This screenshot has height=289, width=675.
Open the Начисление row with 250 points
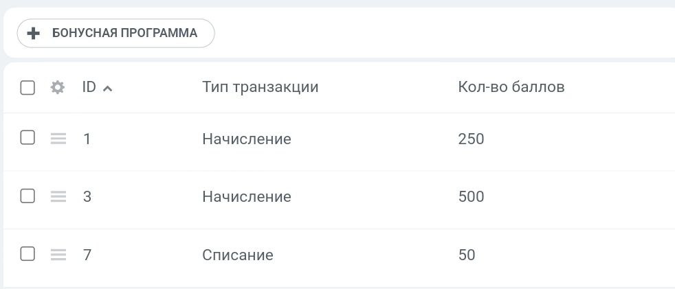click(246, 139)
